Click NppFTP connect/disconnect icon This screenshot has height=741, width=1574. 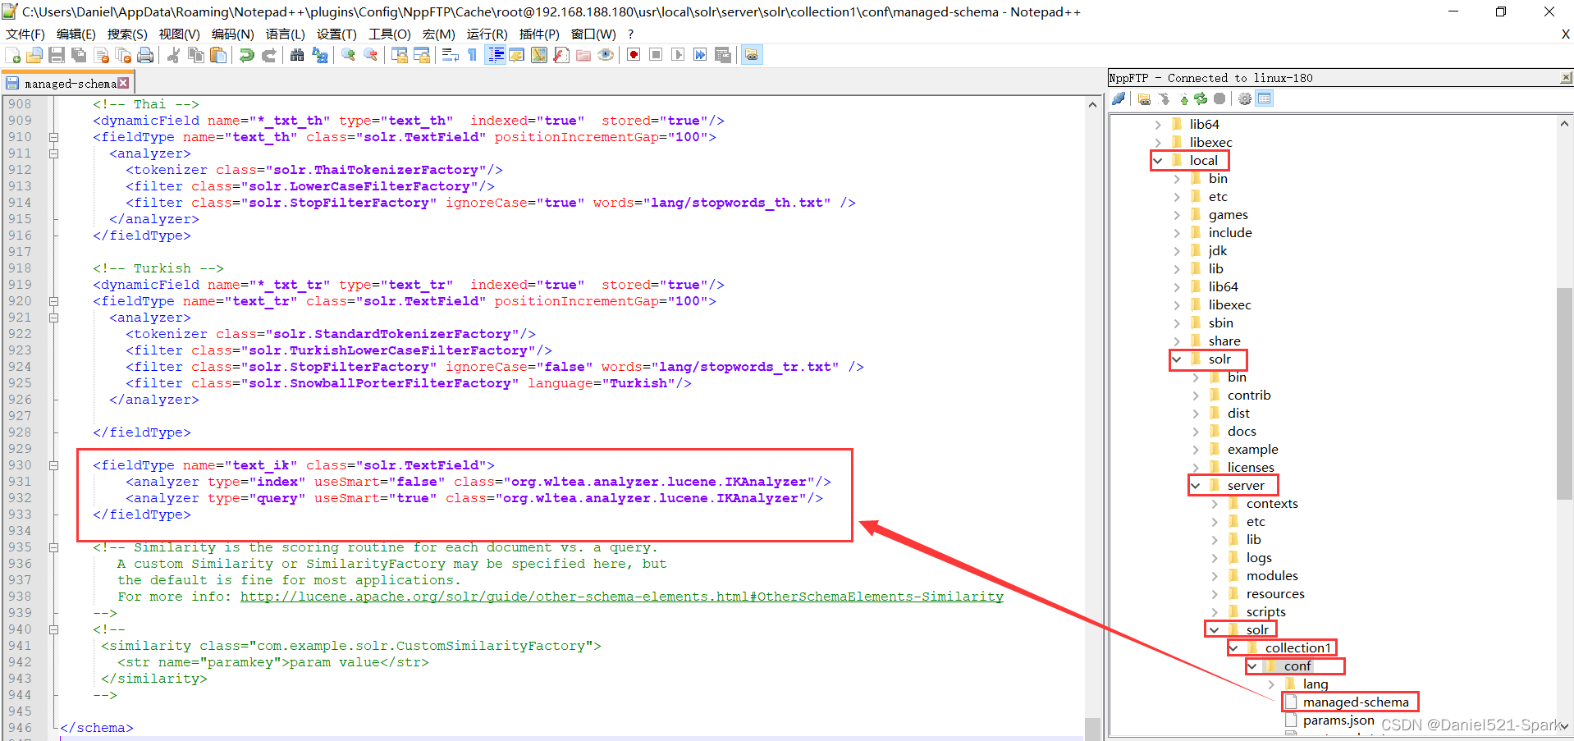click(x=1119, y=99)
